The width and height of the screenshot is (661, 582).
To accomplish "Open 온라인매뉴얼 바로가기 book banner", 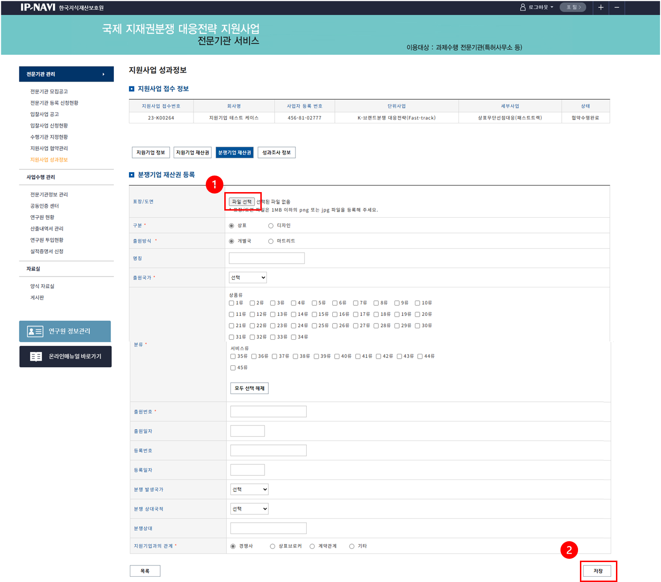I will point(65,356).
